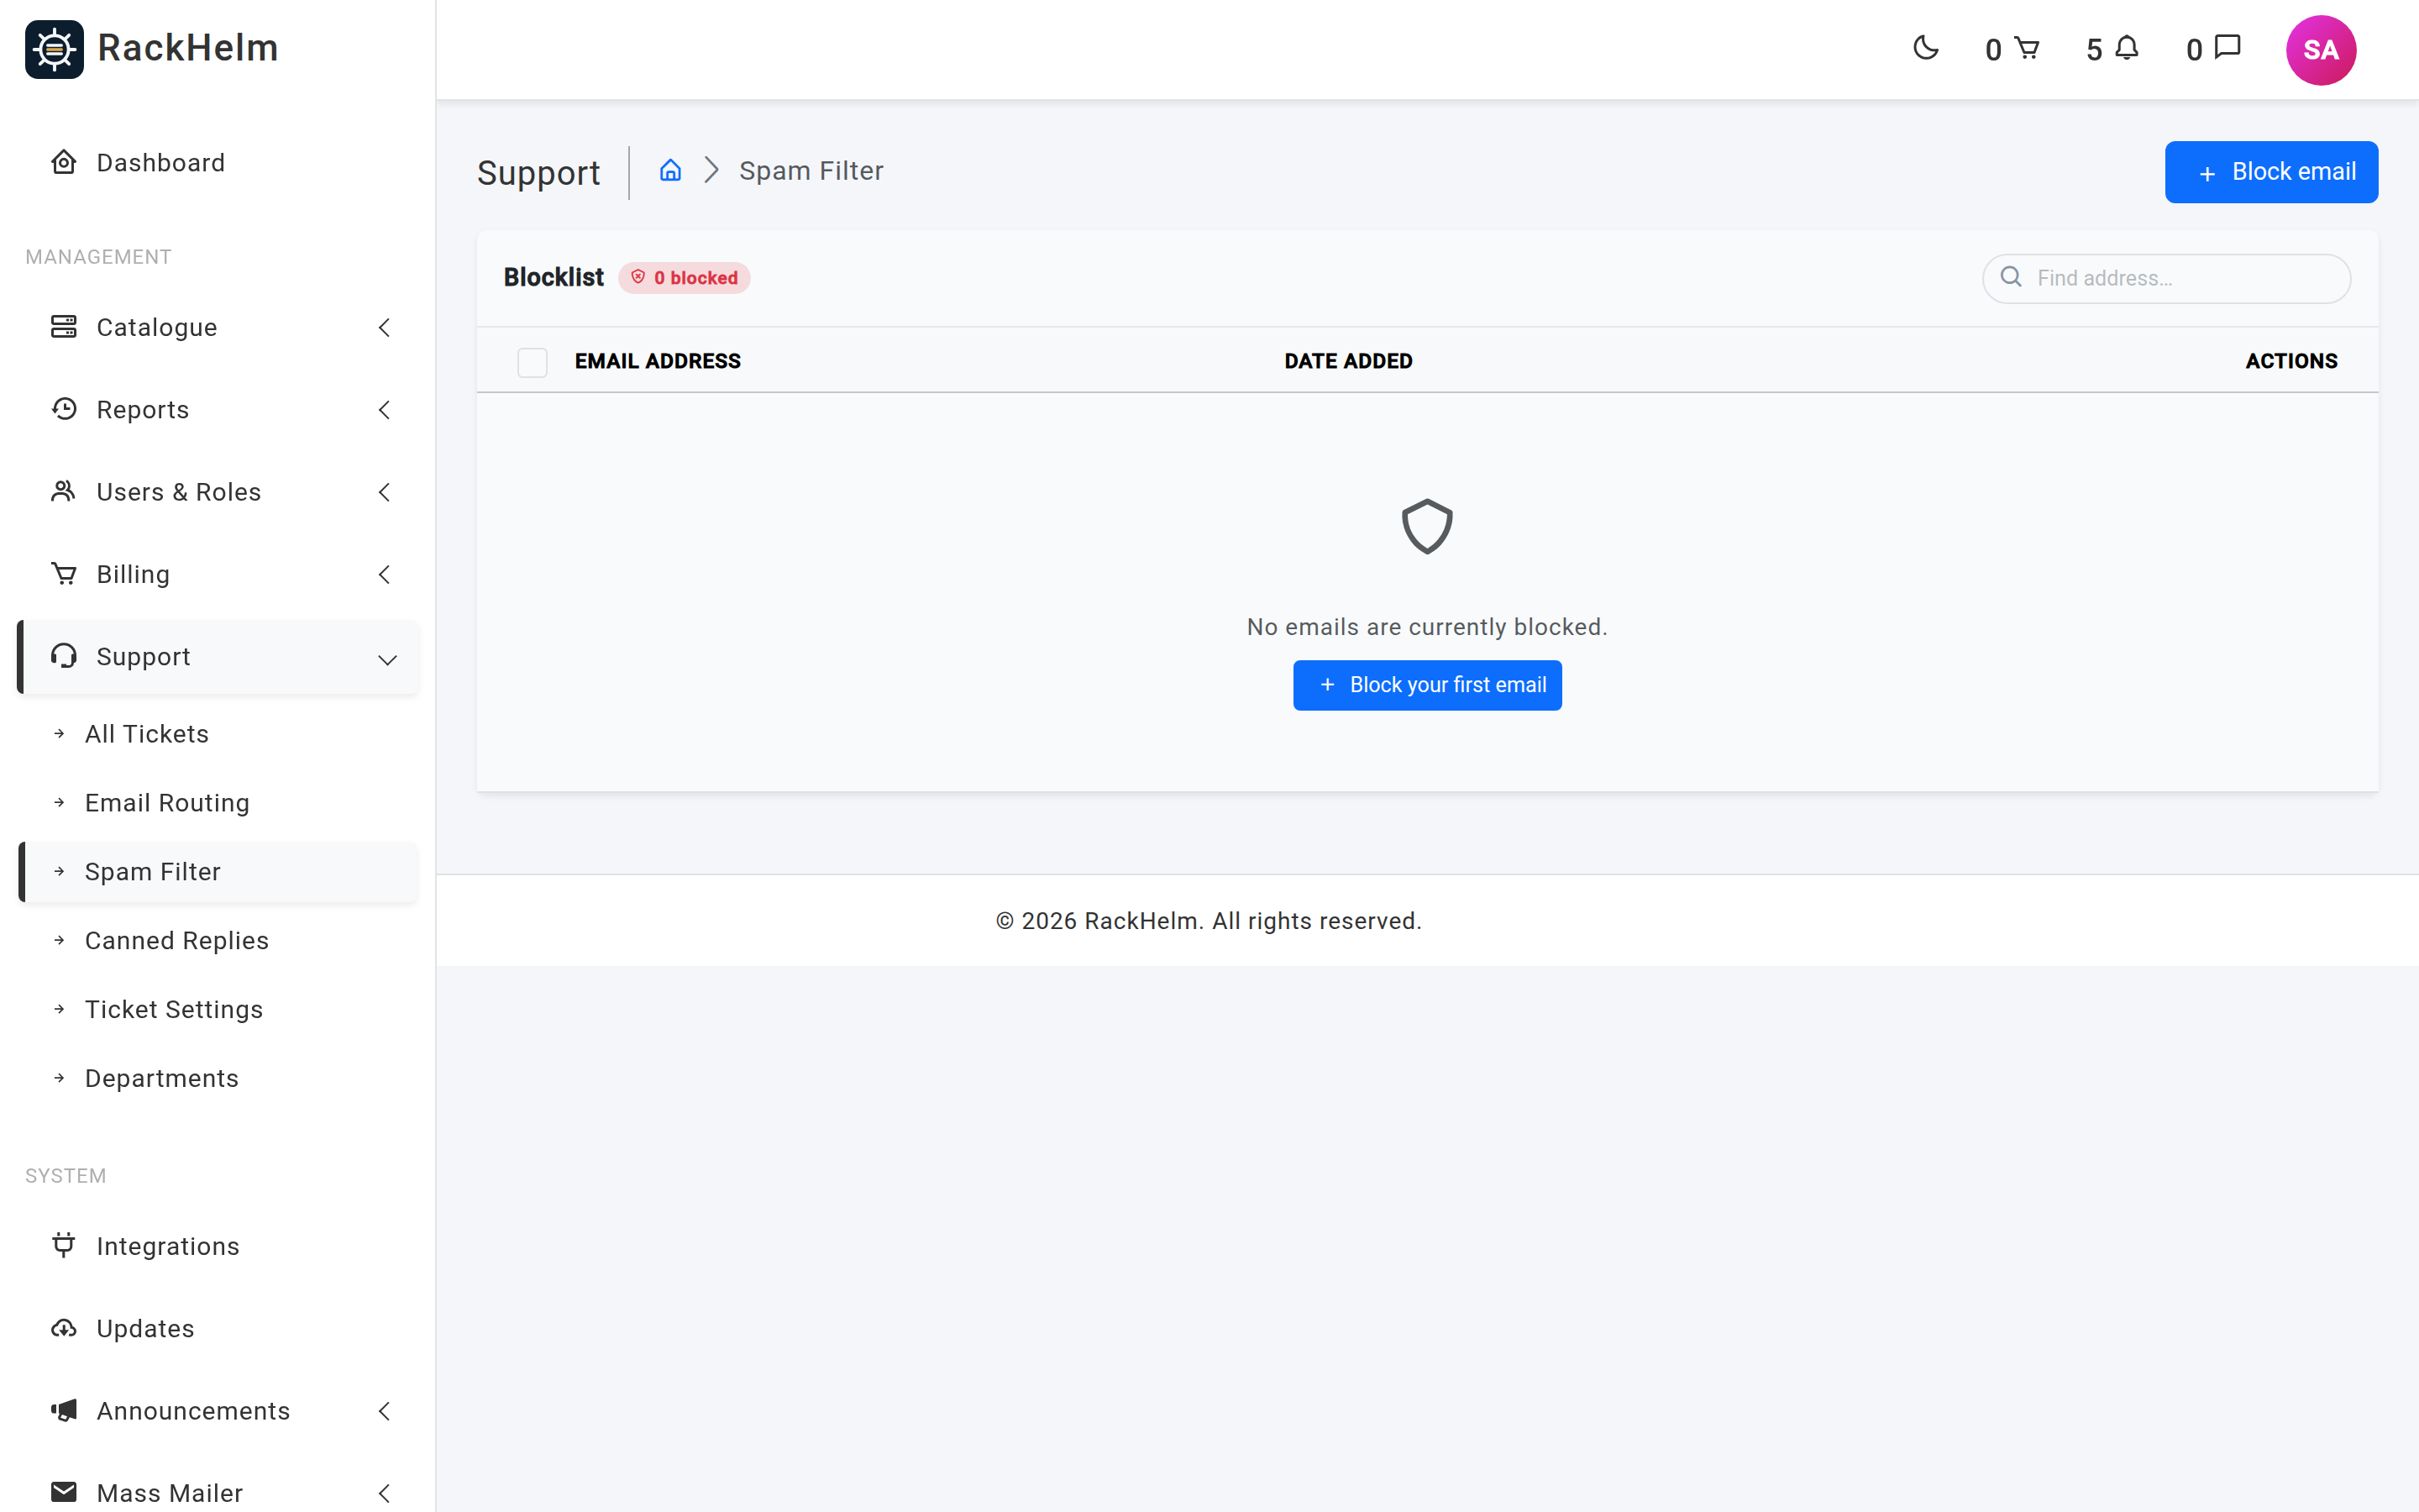The image size is (2419, 1512).
Task: Click the home breadcrumb icon
Action: [669, 171]
